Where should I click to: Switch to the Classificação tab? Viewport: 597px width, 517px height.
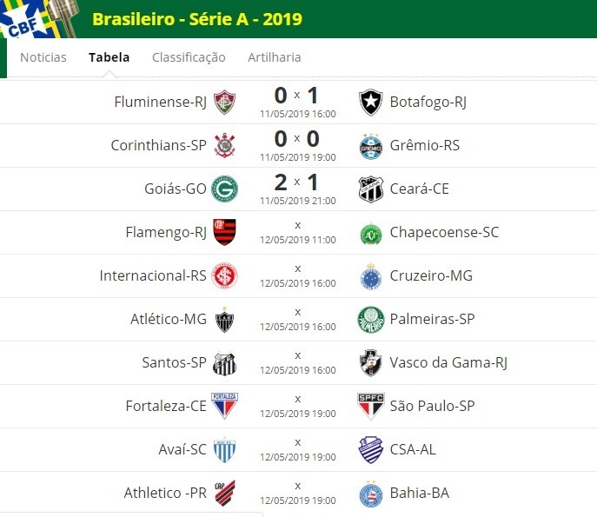(x=189, y=57)
